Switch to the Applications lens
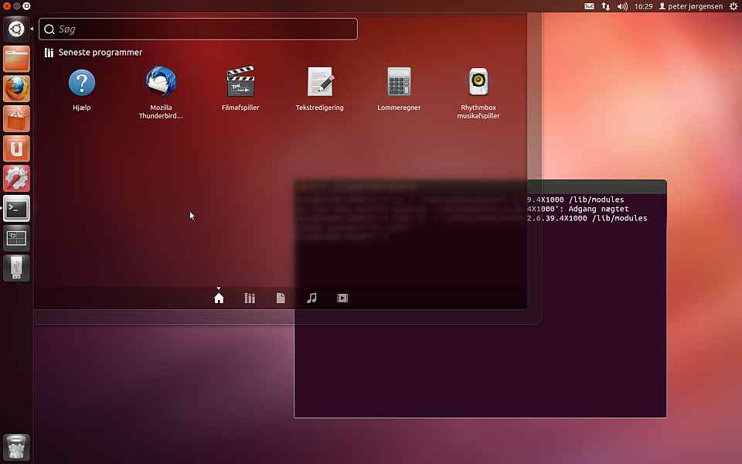This screenshot has width=742, height=464. pos(250,298)
